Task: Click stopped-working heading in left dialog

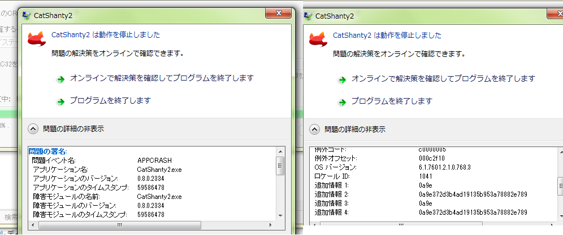Action: pyautogui.click(x=106, y=35)
